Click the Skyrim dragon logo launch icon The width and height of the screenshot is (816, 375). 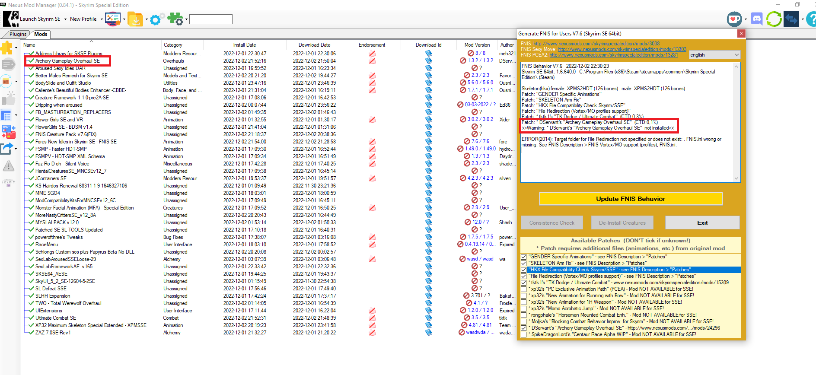(x=11, y=19)
